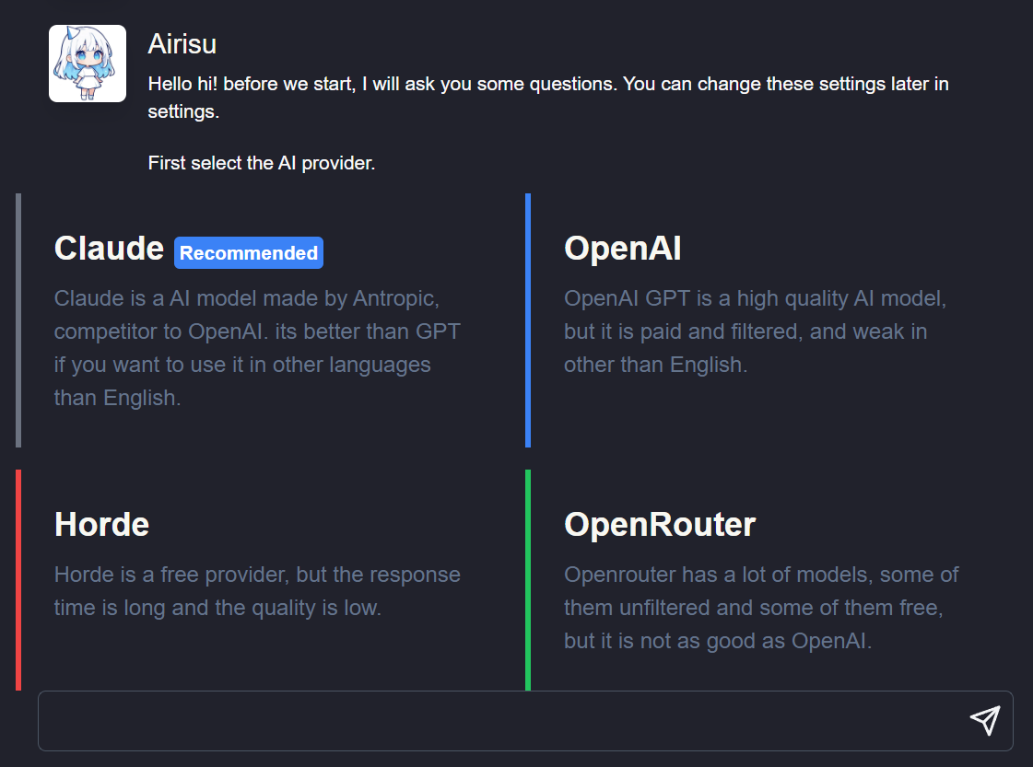1033x767 pixels.
Task: Click Airisu's chibi avatar picture
Action: tap(88, 64)
